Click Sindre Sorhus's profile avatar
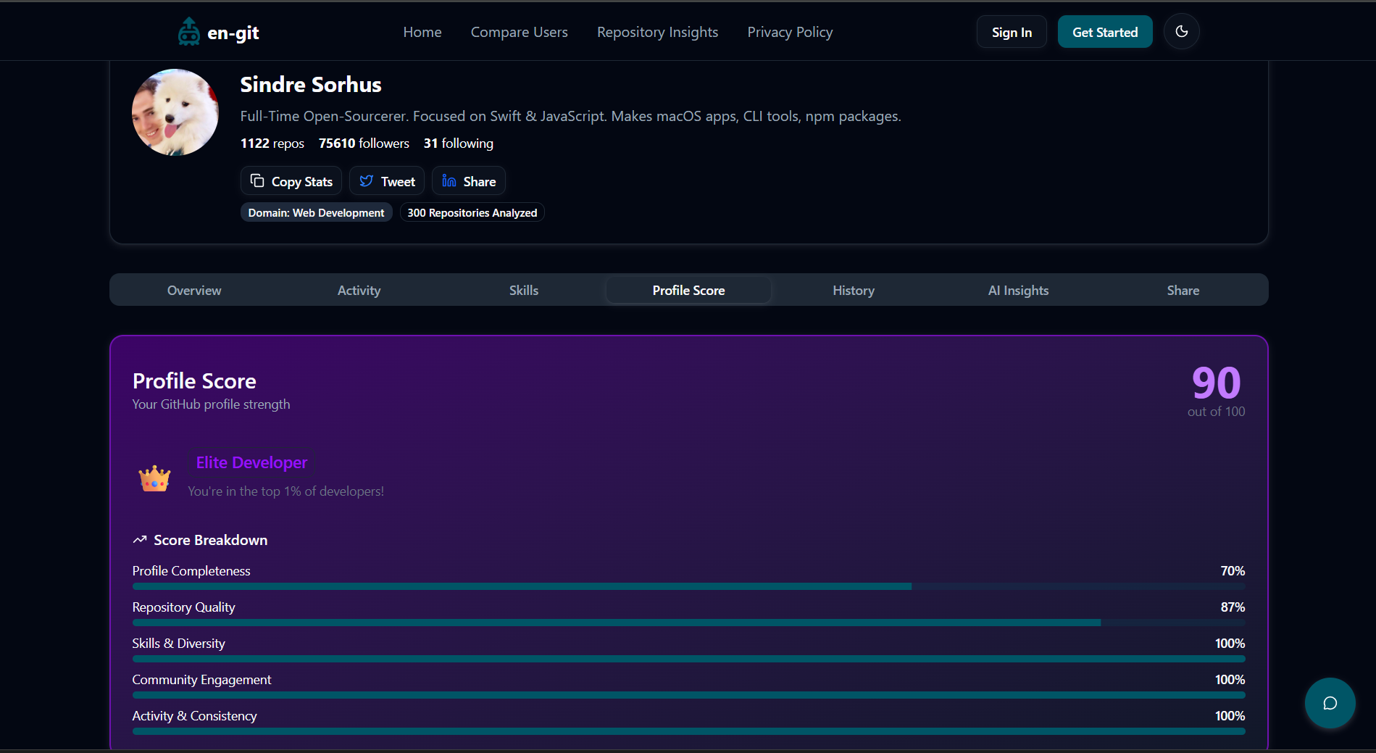The width and height of the screenshot is (1376, 753). pyautogui.click(x=175, y=112)
